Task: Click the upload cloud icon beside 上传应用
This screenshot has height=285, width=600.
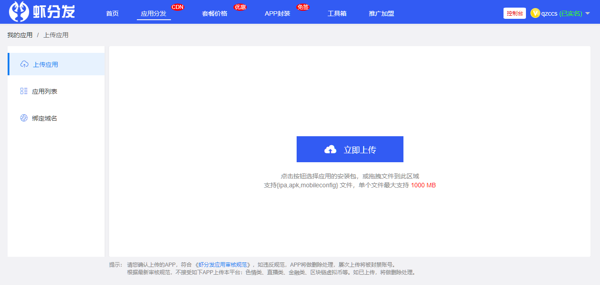Action: coord(24,64)
